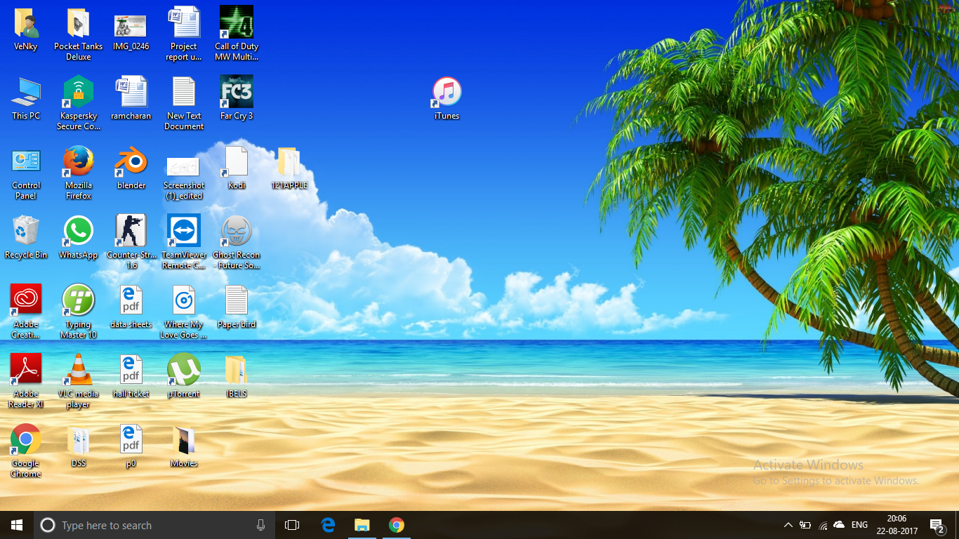This screenshot has height=539, width=959.
Task: Select the WhatsApp shortcut
Action: [x=79, y=238]
